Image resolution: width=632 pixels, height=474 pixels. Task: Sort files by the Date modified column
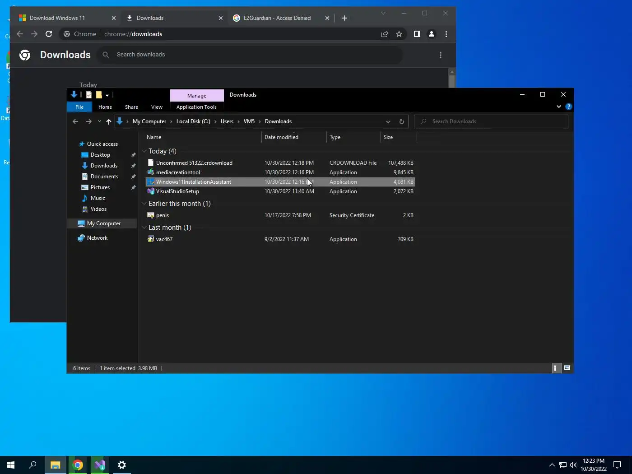[x=294, y=137]
